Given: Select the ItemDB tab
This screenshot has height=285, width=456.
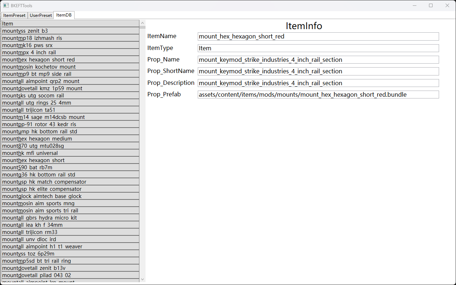Looking at the screenshot, I should [64, 15].
